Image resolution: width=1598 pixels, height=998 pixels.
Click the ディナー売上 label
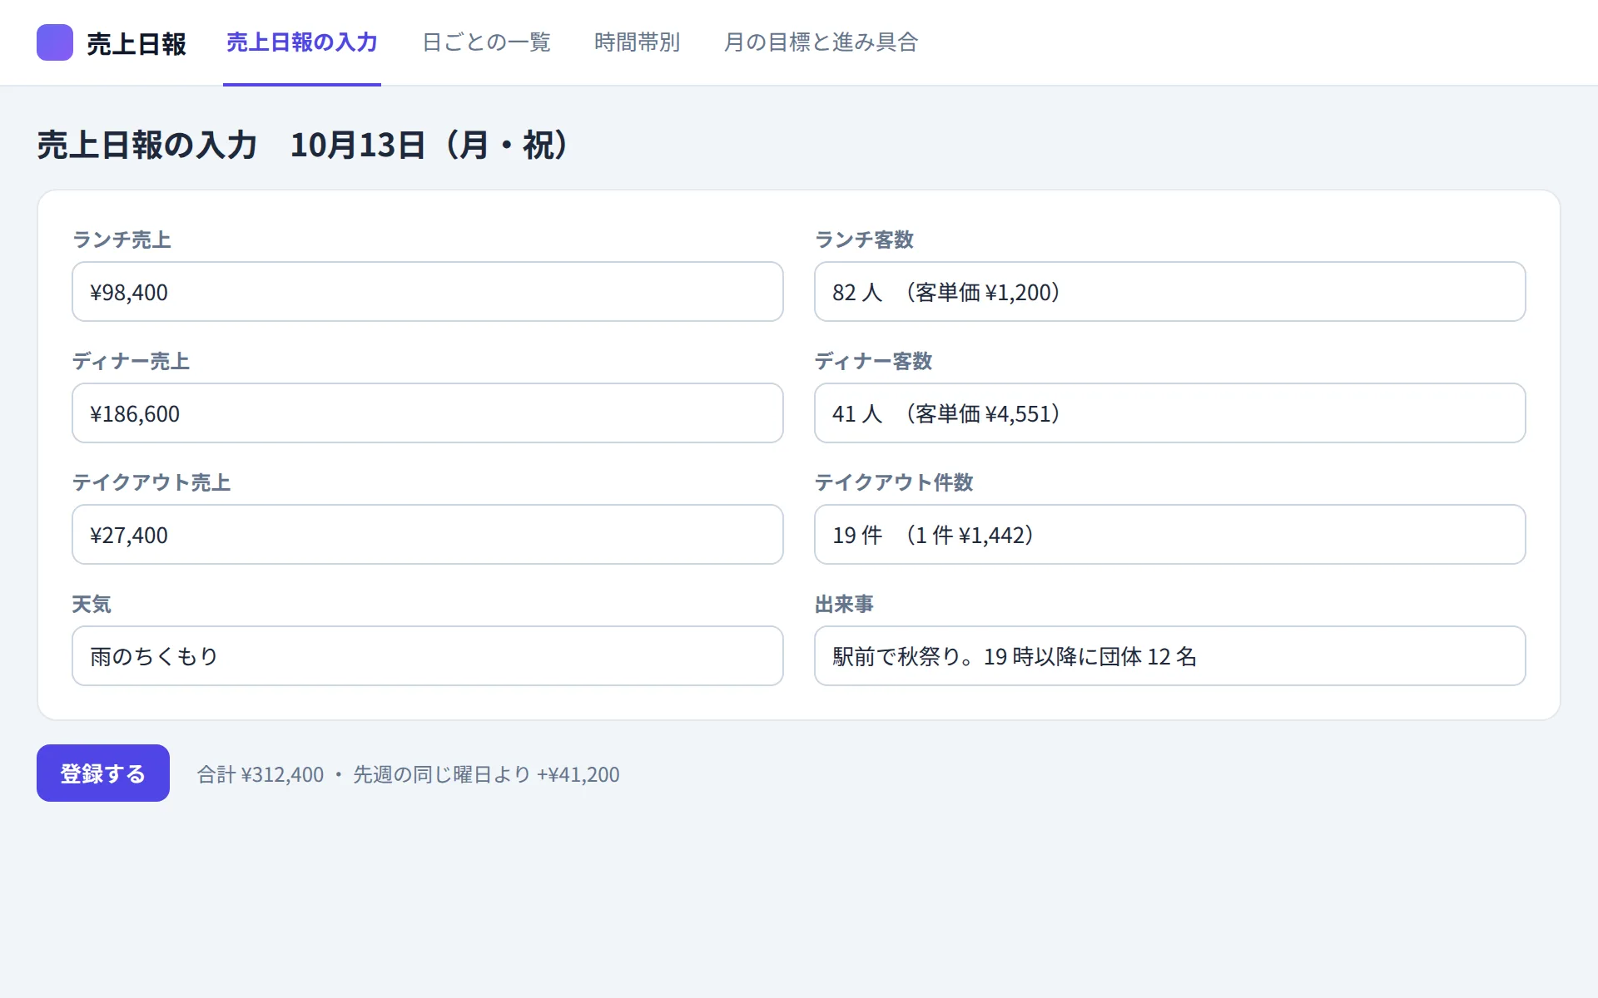[131, 361]
